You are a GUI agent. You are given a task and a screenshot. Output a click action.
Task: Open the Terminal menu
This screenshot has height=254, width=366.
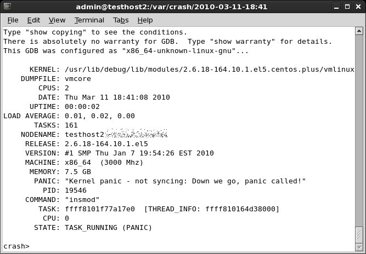click(89, 20)
